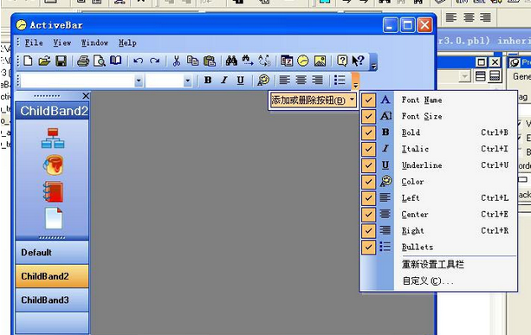Select the Cut scissors icon

tap(176, 61)
